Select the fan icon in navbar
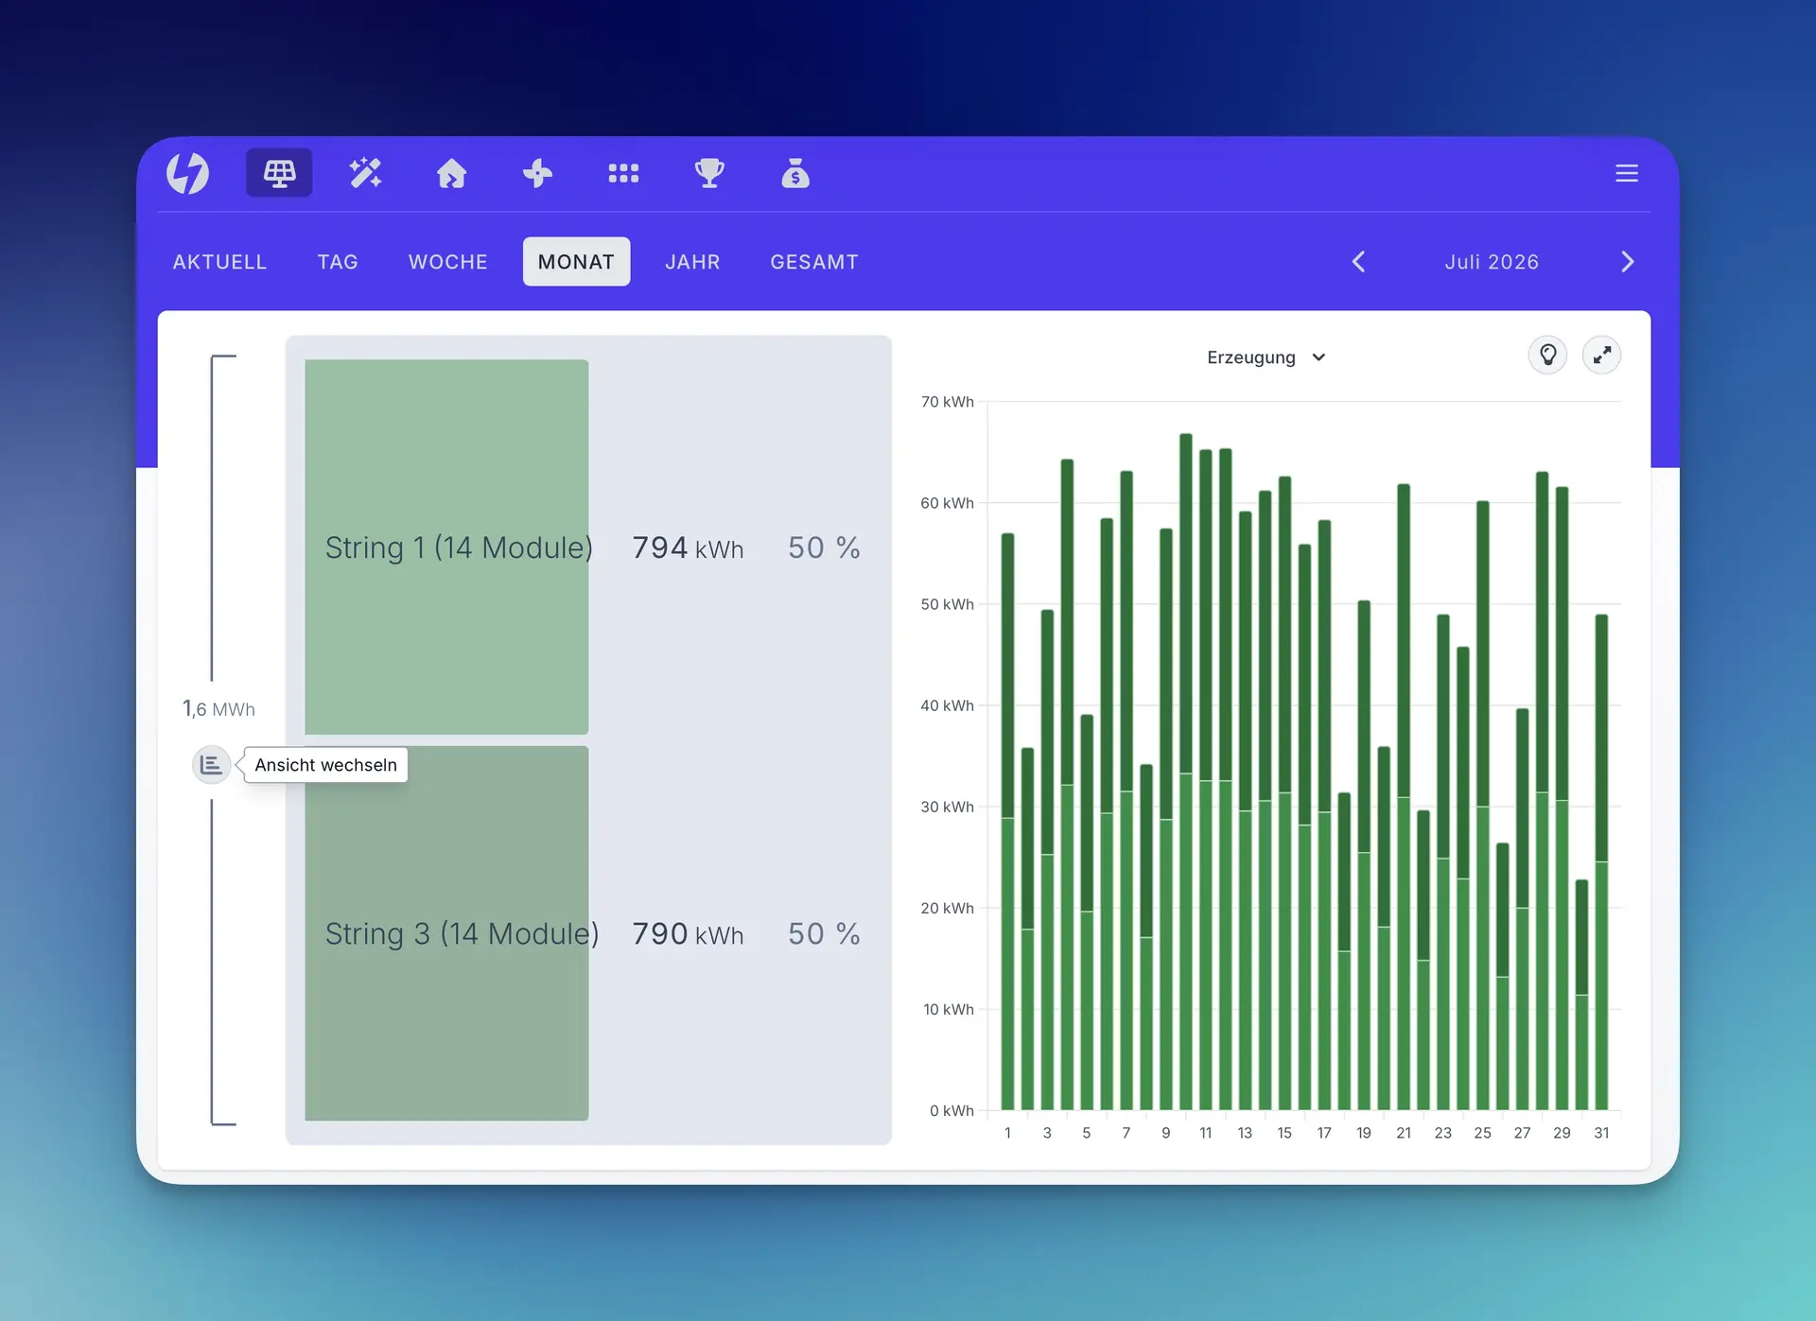The height and width of the screenshot is (1321, 1816). coord(537,173)
